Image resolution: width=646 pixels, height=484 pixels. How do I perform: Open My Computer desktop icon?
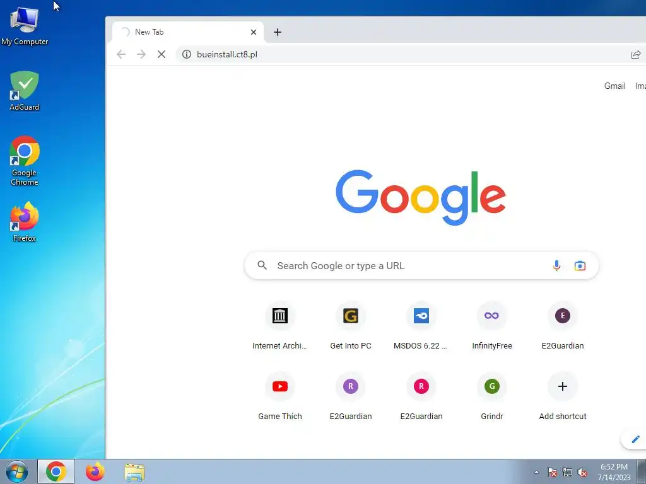(x=25, y=26)
